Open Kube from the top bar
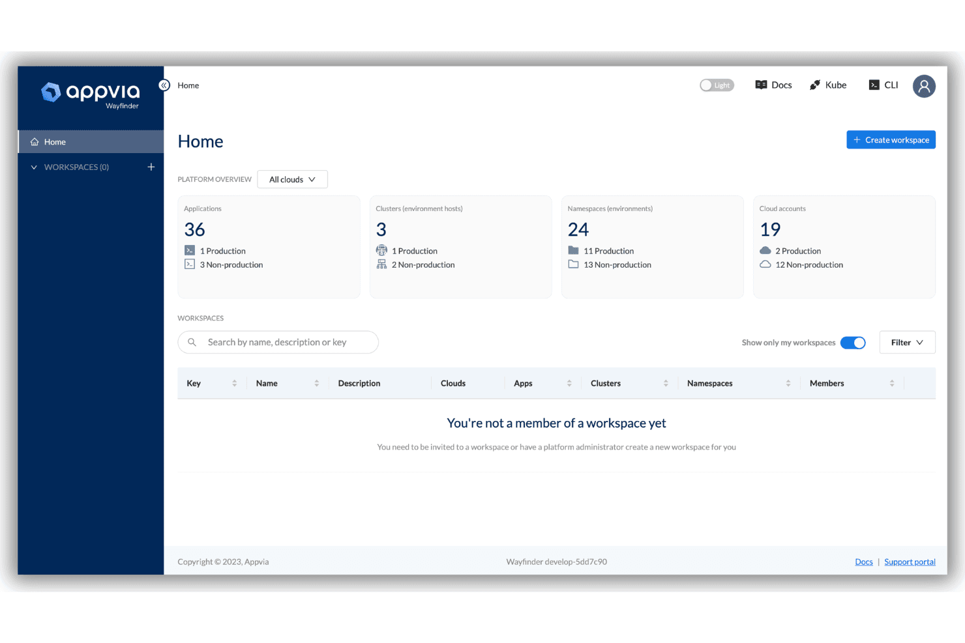This screenshot has height=643, width=965. (828, 85)
